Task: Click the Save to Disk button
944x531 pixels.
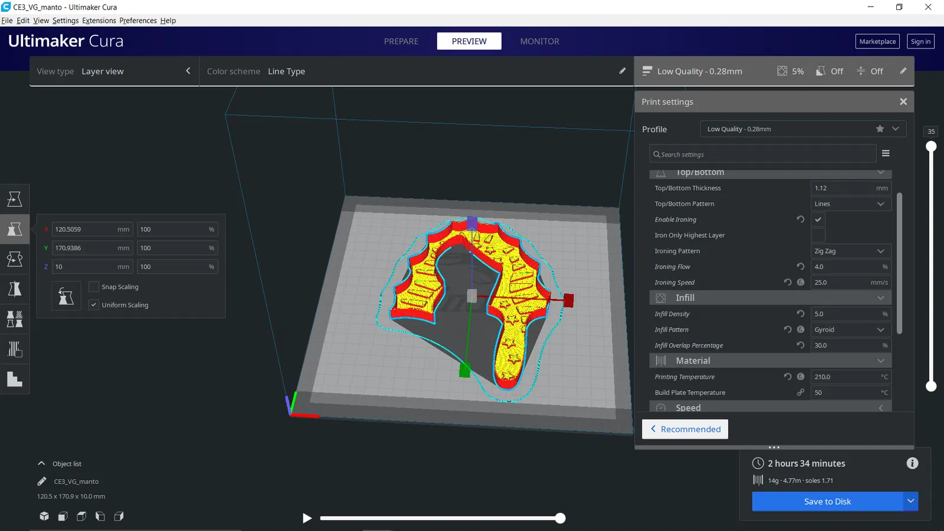Action: [x=827, y=501]
